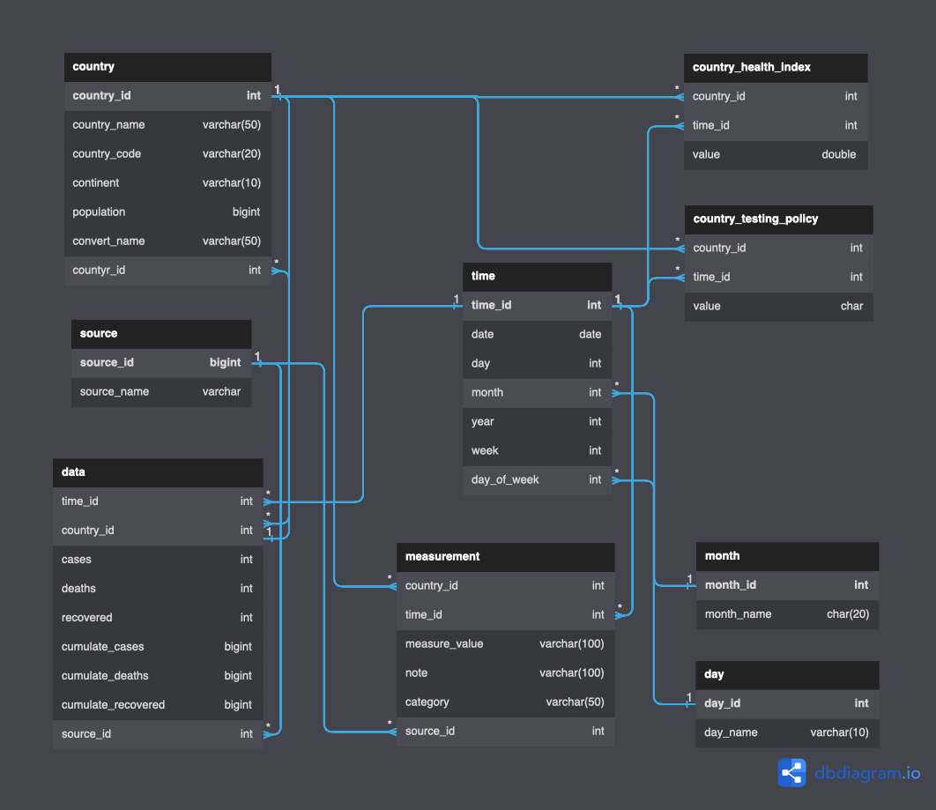This screenshot has height=810, width=936.
Task: Select the population bigint row
Action: pyautogui.click(x=167, y=212)
